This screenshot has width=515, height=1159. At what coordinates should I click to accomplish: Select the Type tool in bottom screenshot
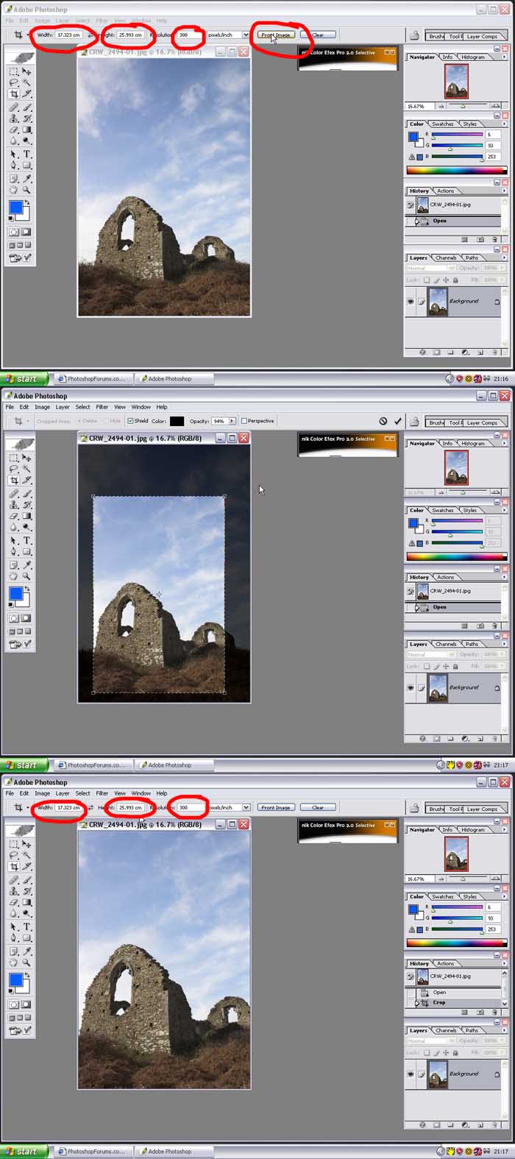(26, 926)
